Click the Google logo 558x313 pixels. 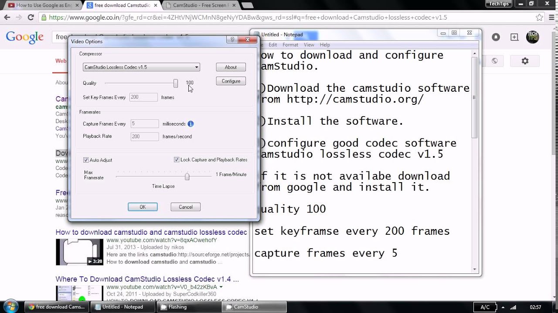[25, 37]
